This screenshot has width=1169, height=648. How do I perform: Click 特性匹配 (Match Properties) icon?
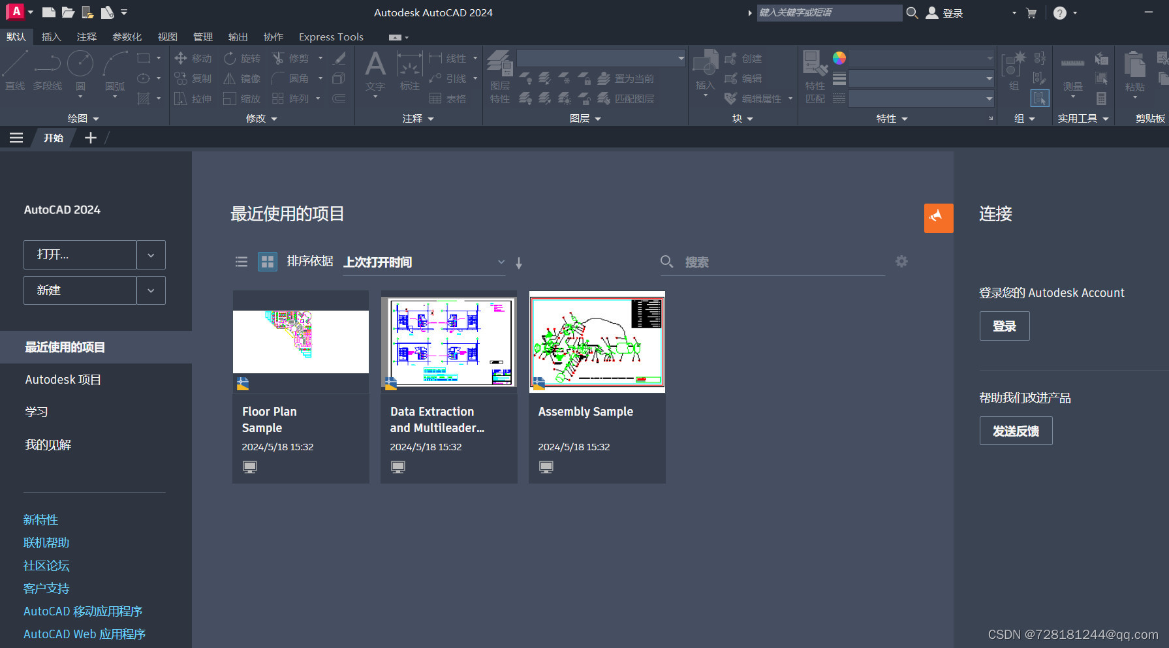(815, 76)
